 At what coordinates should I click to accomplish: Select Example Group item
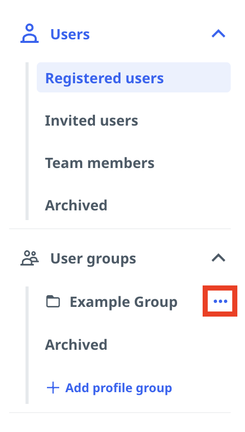[x=124, y=302]
